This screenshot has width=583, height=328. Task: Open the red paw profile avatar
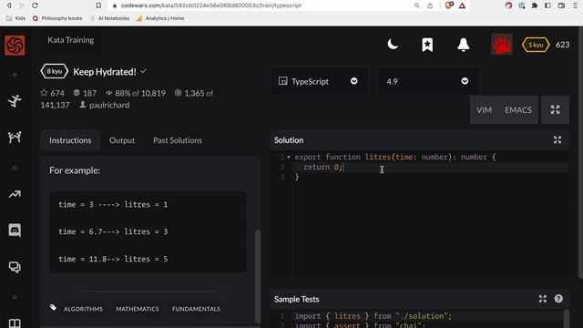pos(502,45)
